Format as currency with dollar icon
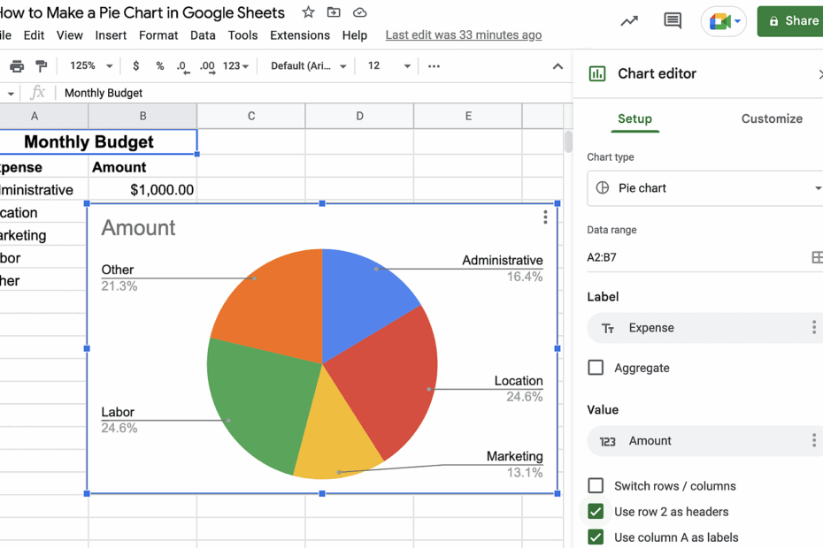 pyautogui.click(x=136, y=66)
